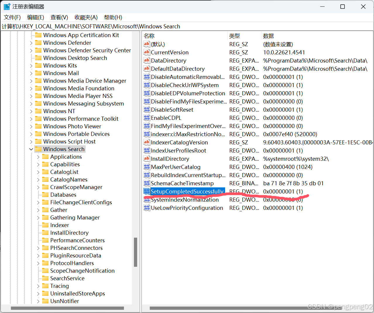
Task: Click the DWORD icon of UseLowPriorityConfiguration
Action: point(147,208)
